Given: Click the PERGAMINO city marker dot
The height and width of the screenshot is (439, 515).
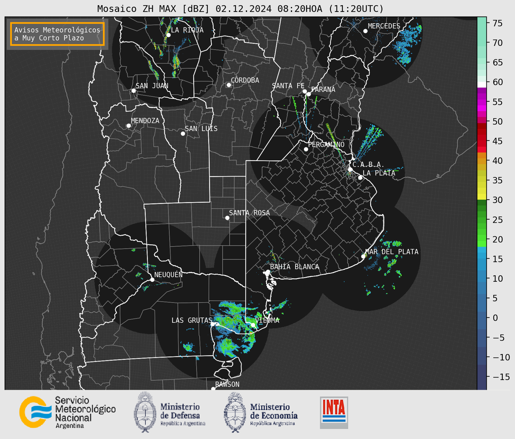Looking at the screenshot, I should (x=306, y=149).
